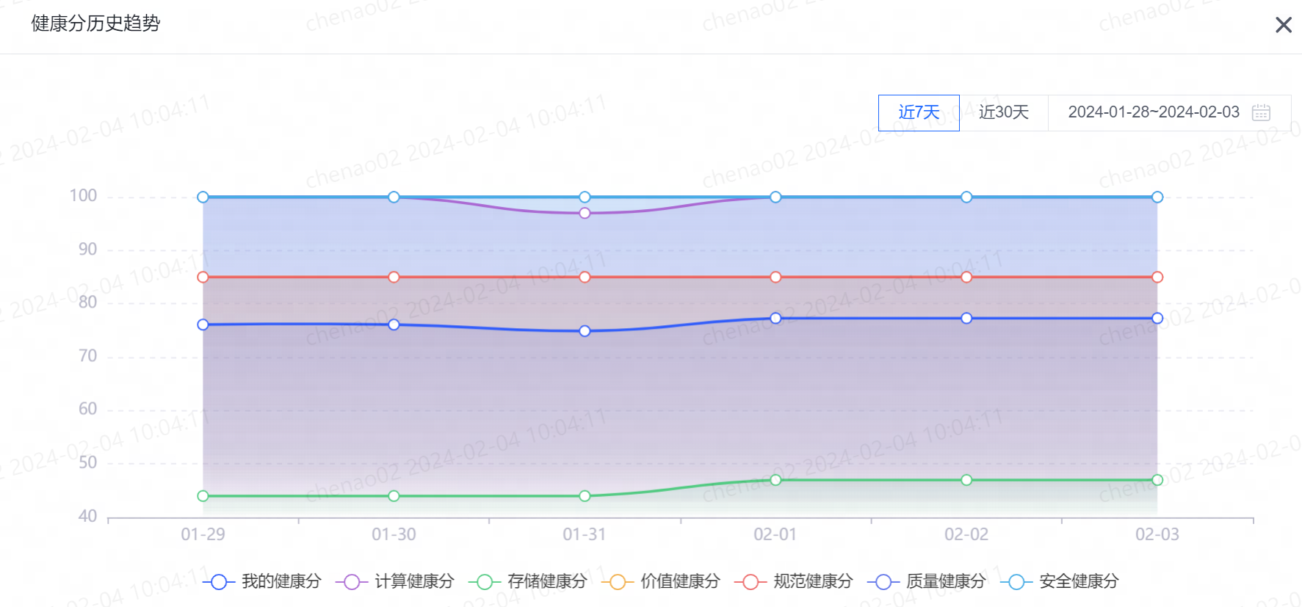Open the calendar date picker icon
The height and width of the screenshot is (607, 1302).
pyautogui.click(x=1261, y=112)
